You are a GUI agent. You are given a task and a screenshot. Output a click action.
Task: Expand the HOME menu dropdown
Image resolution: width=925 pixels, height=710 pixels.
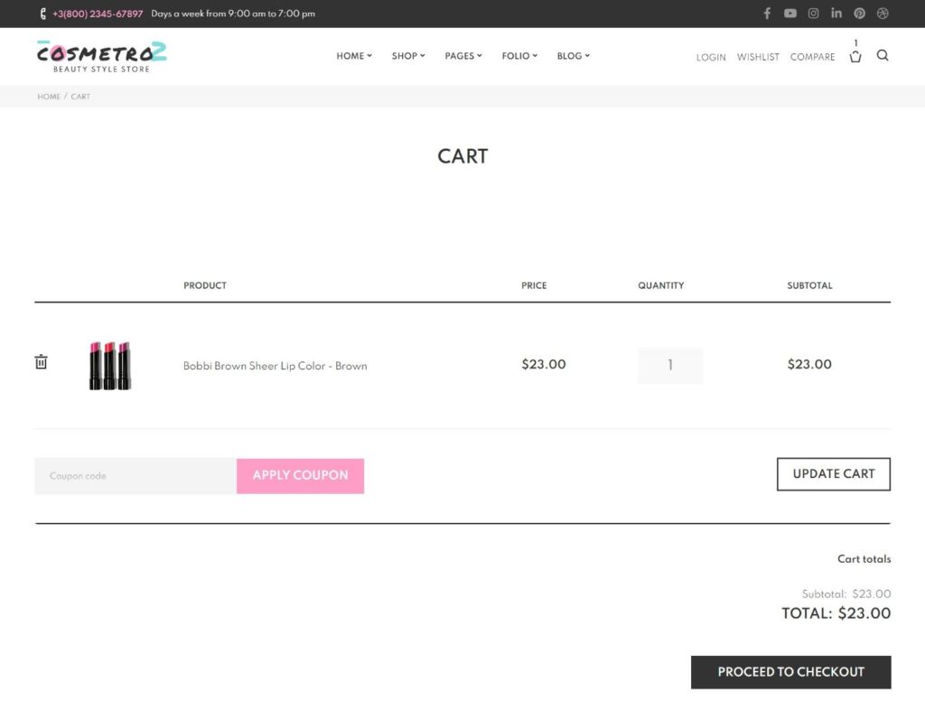coord(354,55)
